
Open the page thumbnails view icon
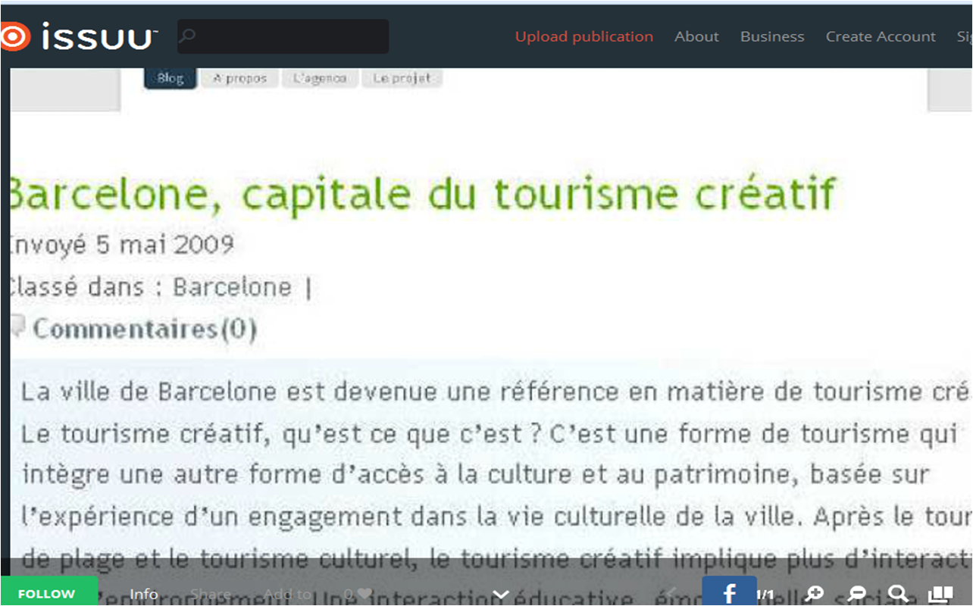(940, 594)
